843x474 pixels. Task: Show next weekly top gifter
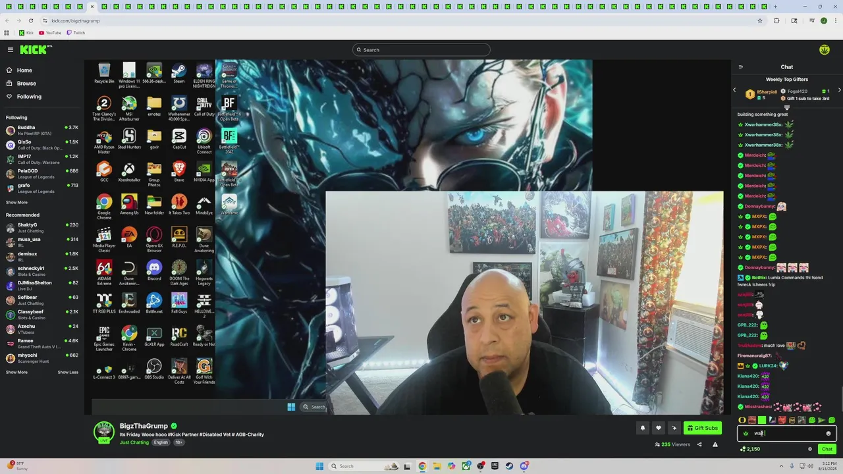(839, 90)
